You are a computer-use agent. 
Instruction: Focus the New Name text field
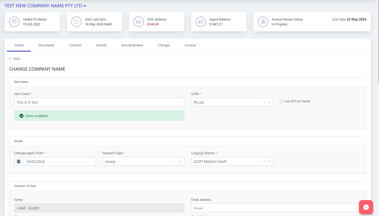click(99, 102)
